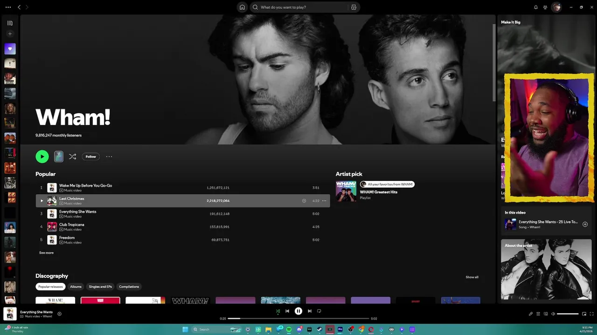Open WHAM! Greatest Hits playlist
597x335 pixels.
[x=379, y=192]
